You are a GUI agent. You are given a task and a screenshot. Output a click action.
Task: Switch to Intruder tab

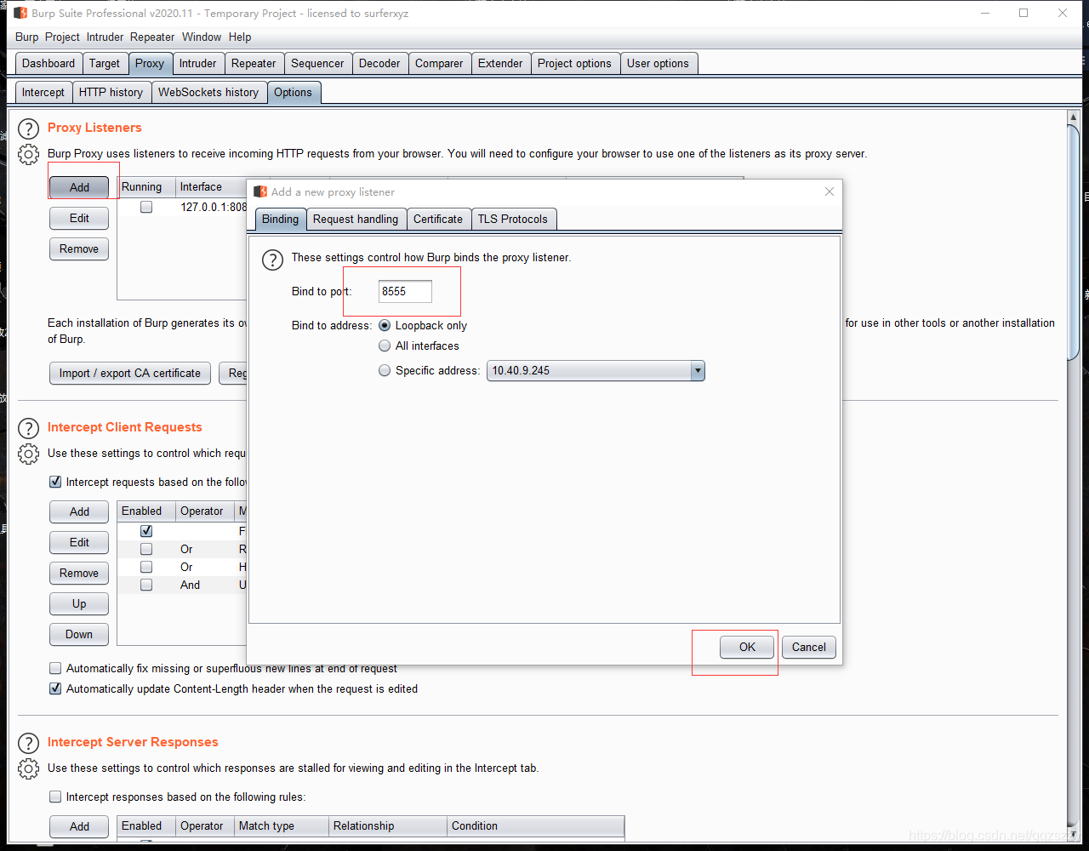pyautogui.click(x=198, y=63)
